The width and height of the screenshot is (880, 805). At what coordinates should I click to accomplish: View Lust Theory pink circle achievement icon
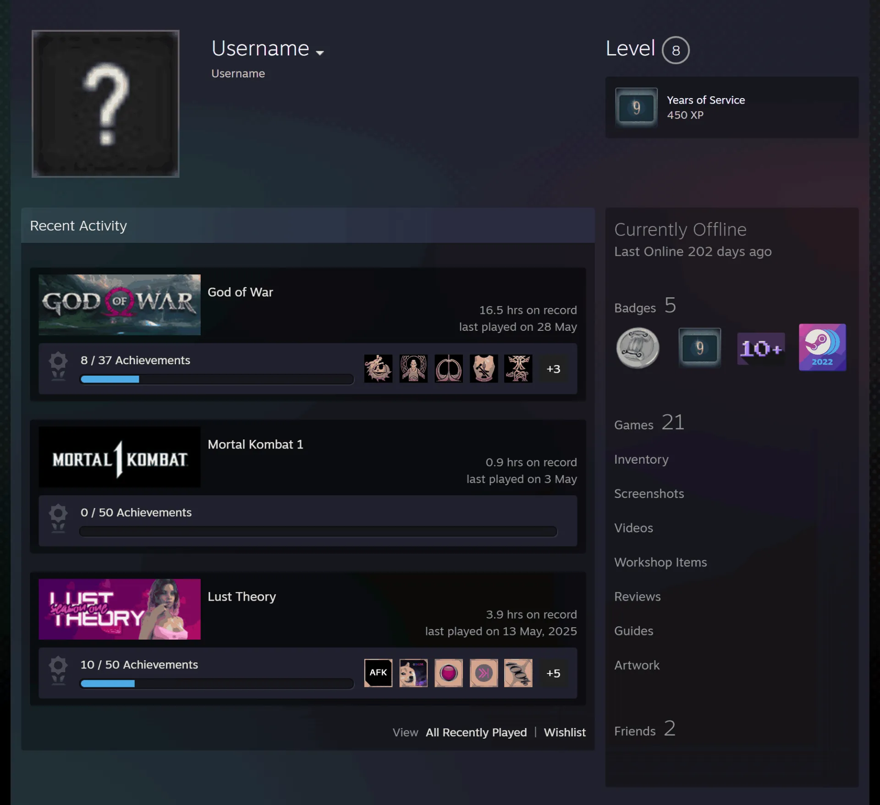pos(449,673)
